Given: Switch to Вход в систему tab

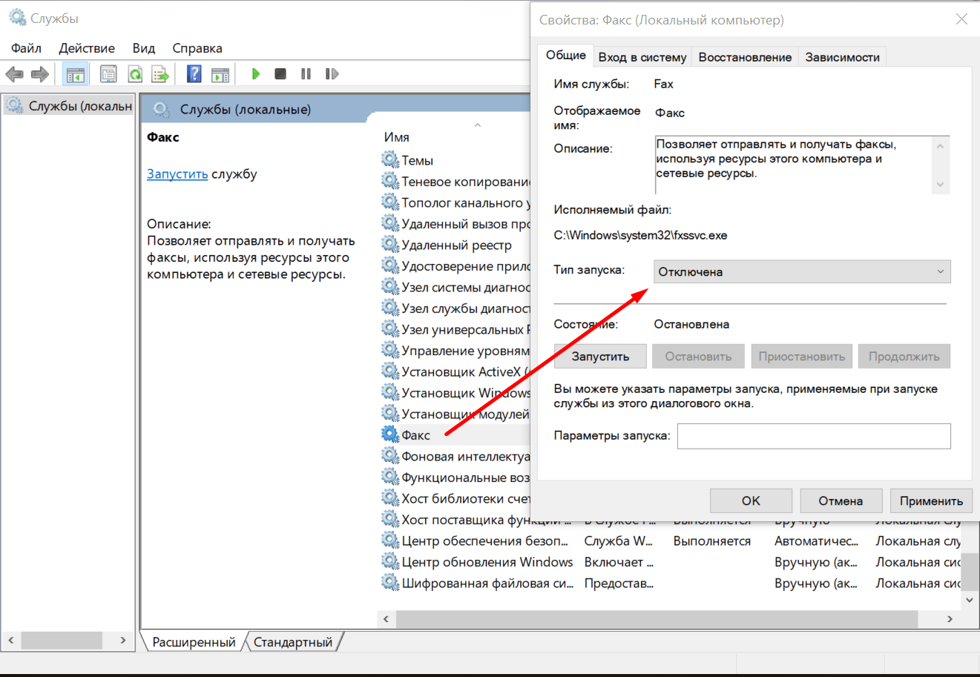Looking at the screenshot, I should [x=642, y=57].
